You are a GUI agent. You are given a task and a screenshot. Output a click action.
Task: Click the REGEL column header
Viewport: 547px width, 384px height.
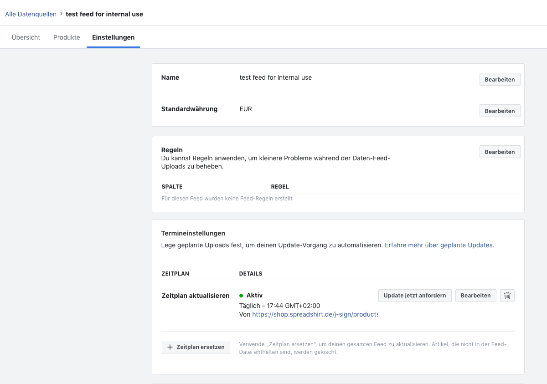click(x=280, y=187)
